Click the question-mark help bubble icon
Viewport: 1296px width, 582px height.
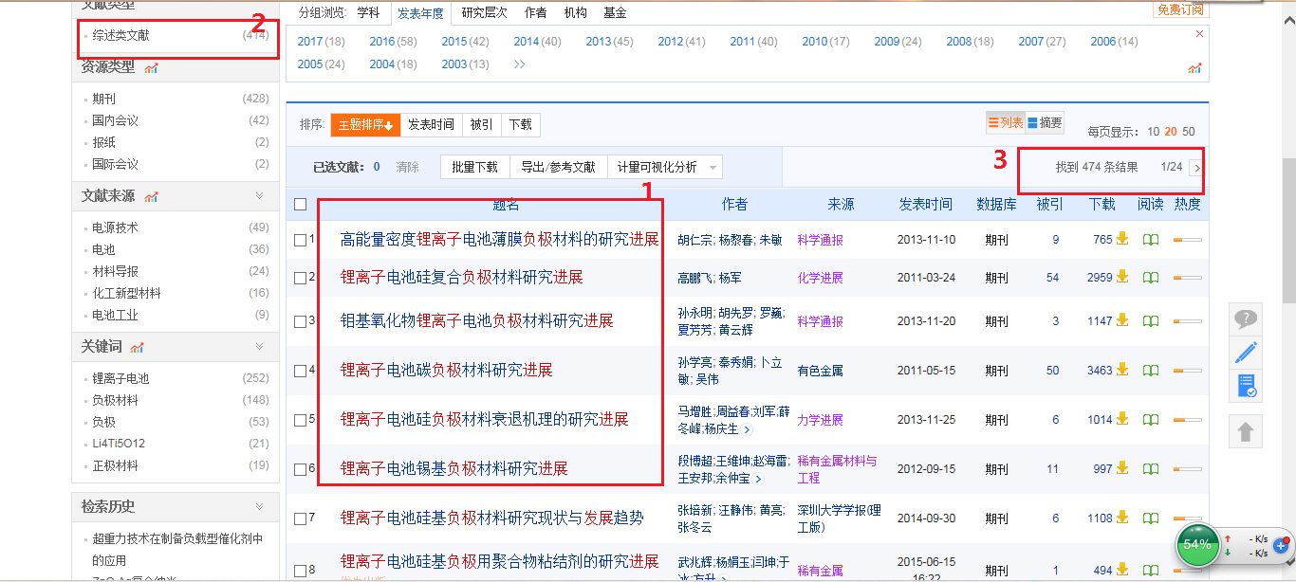pos(1246,319)
